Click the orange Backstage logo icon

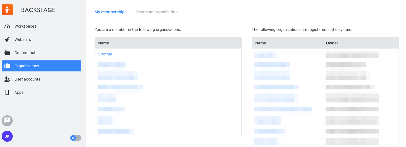tap(7, 10)
